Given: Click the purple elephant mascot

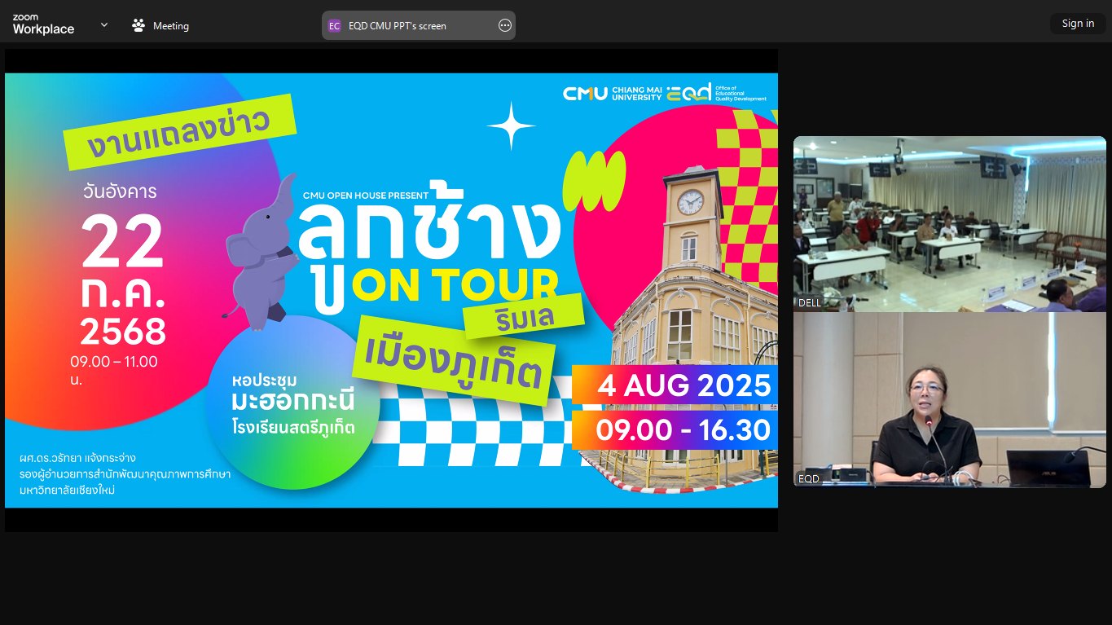Looking at the screenshot, I should click(x=262, y=249).
